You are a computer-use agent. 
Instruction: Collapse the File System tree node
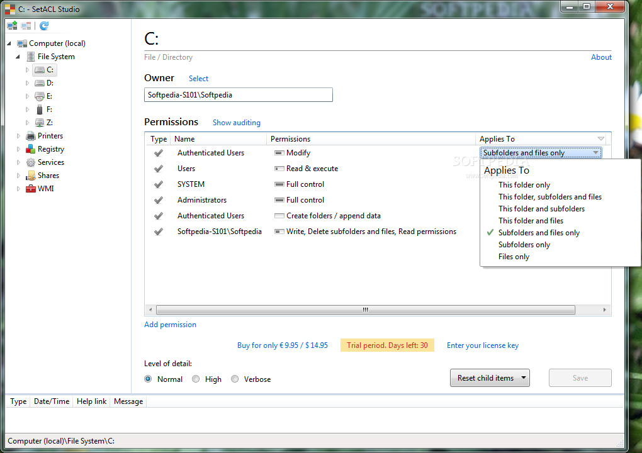pos(18,57)
